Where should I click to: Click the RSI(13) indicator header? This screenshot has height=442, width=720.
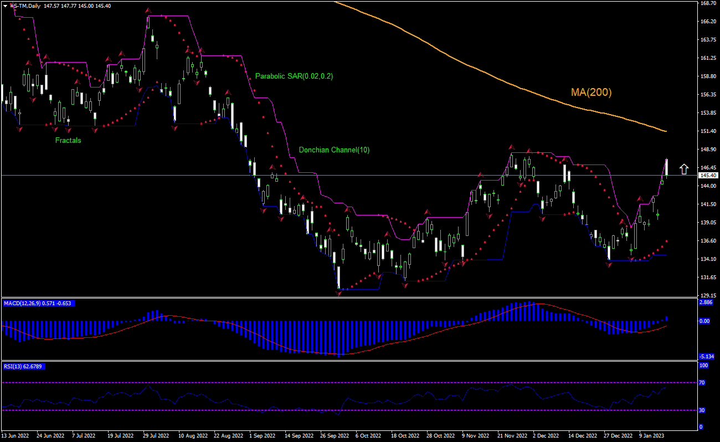(x=23, y=366)
